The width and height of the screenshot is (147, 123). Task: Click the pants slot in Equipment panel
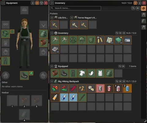6,61
